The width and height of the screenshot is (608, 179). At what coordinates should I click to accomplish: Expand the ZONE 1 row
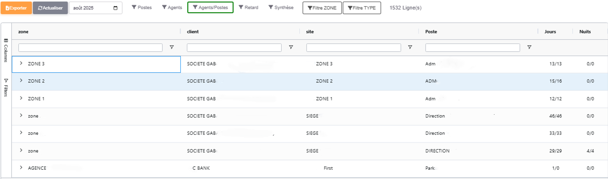[x=21, y=98]
